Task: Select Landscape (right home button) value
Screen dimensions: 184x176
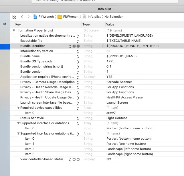Action: 130,154
